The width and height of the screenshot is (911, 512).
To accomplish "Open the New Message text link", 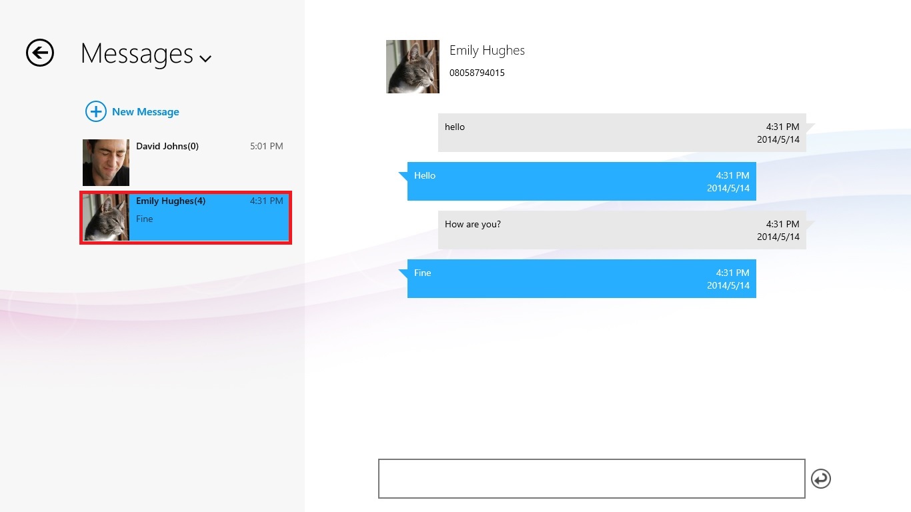I will pos(145,112).
